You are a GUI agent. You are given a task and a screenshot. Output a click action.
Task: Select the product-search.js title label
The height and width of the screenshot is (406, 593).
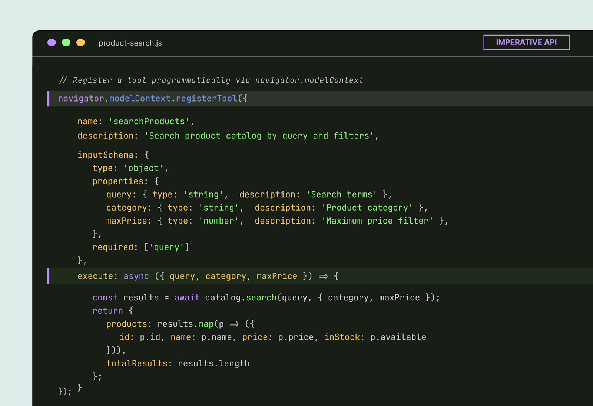[130, 43]
